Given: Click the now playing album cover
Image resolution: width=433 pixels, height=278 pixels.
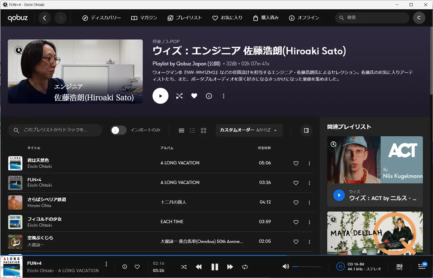Looking at the screenshot, I should pyautogui.click(x=11, y=267).
